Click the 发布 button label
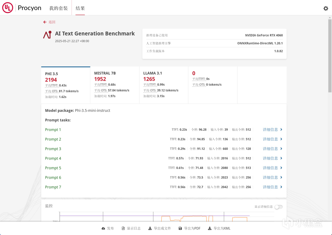The width and height of the screenshot is (332, 235). pyautogui.click(x=110, y=228)
